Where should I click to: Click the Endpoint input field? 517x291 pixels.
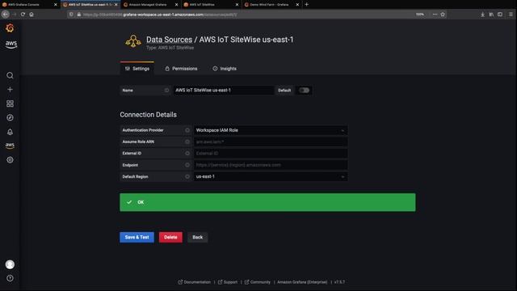click(x=271, y=165)
